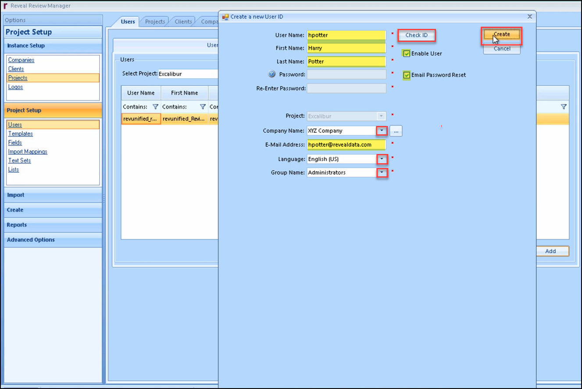582x389 pixels.
Task: Click the Create button
Action: pyautogui.click(x=502, y=35)
